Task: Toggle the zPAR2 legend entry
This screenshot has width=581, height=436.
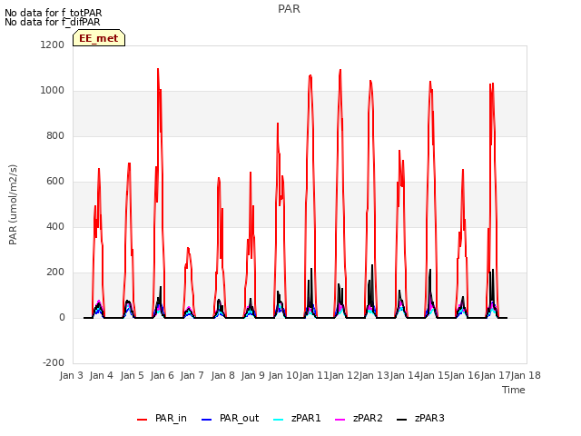Action: 359,418
